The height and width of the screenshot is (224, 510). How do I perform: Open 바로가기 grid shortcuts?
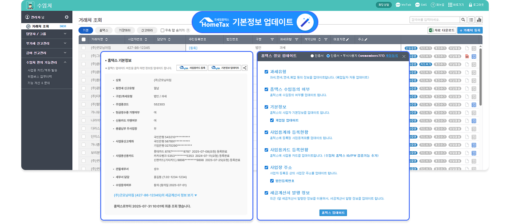[x=450, y=5]
